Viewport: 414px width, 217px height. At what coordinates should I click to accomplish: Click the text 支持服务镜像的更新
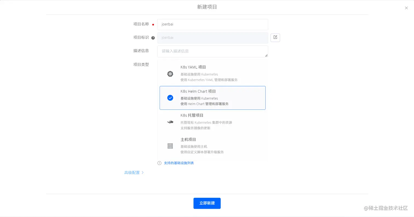[x=196, y=128]
